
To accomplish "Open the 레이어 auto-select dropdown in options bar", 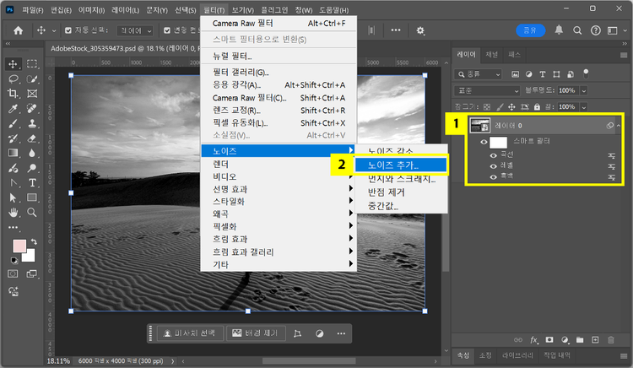I will click(x=135, y=30).
